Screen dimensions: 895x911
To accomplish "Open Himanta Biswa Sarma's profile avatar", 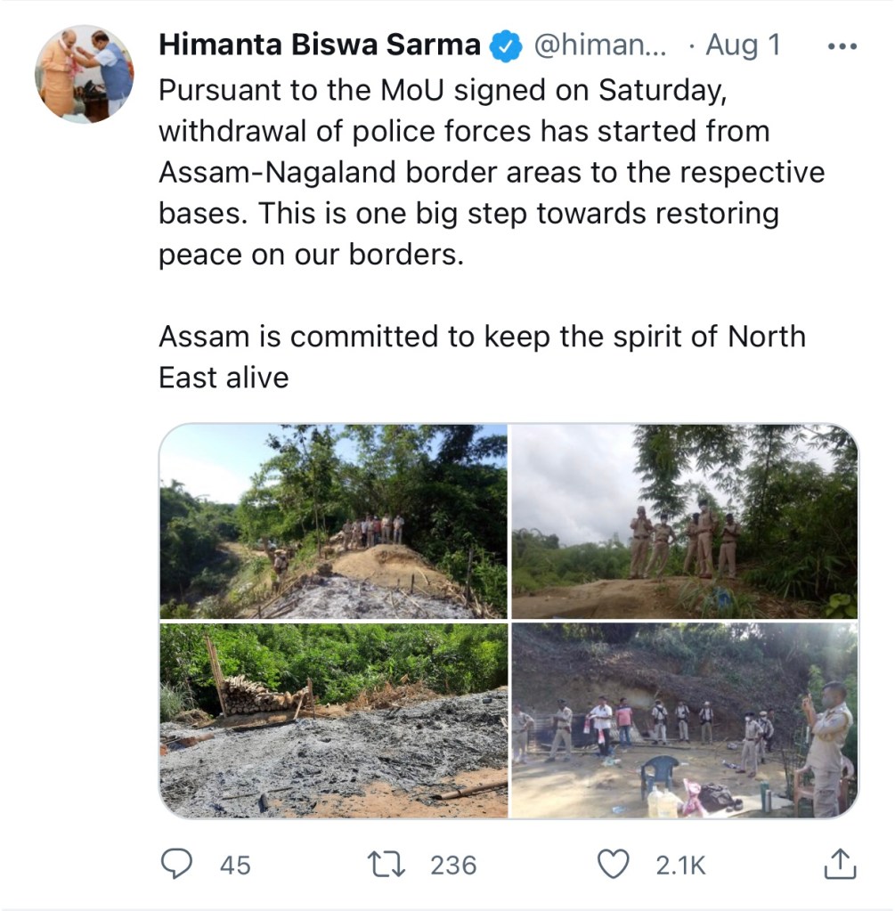I will click(85, 74).
